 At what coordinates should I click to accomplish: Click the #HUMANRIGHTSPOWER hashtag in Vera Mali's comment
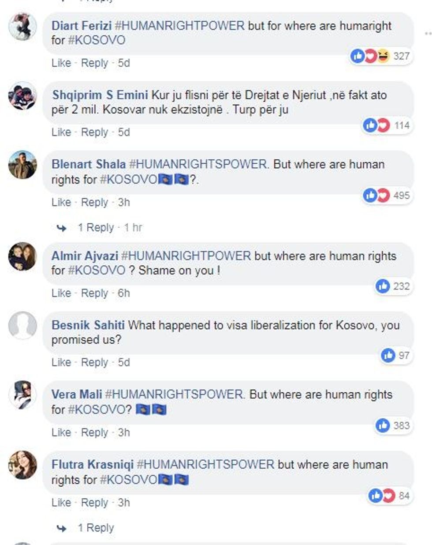174,395
